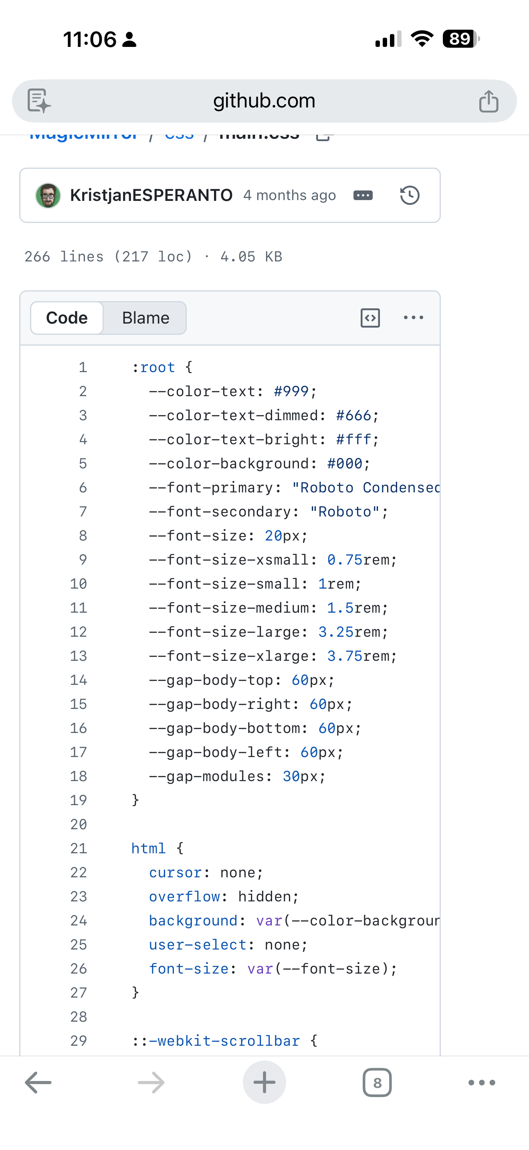529x1150 pixels.
Task: Expand the commit message ellipsis button
Action: click(363, 196)
